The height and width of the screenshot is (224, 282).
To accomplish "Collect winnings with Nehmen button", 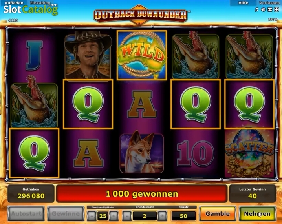I will coord(257,214).
